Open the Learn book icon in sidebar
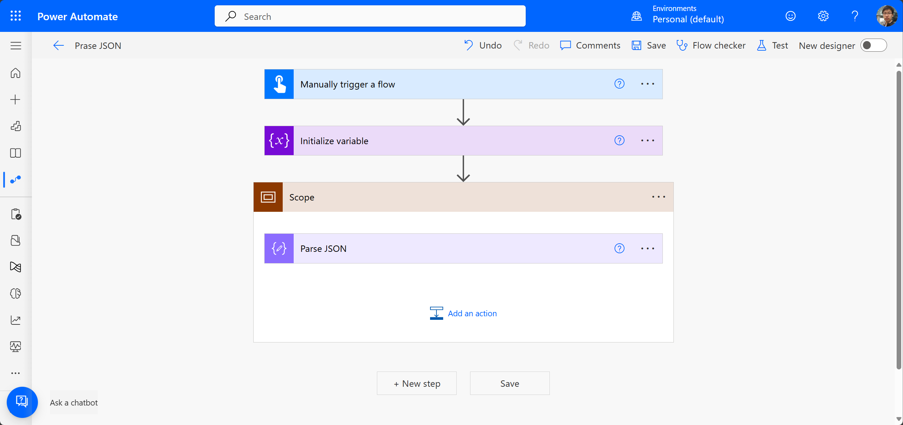 click(16, 153)
